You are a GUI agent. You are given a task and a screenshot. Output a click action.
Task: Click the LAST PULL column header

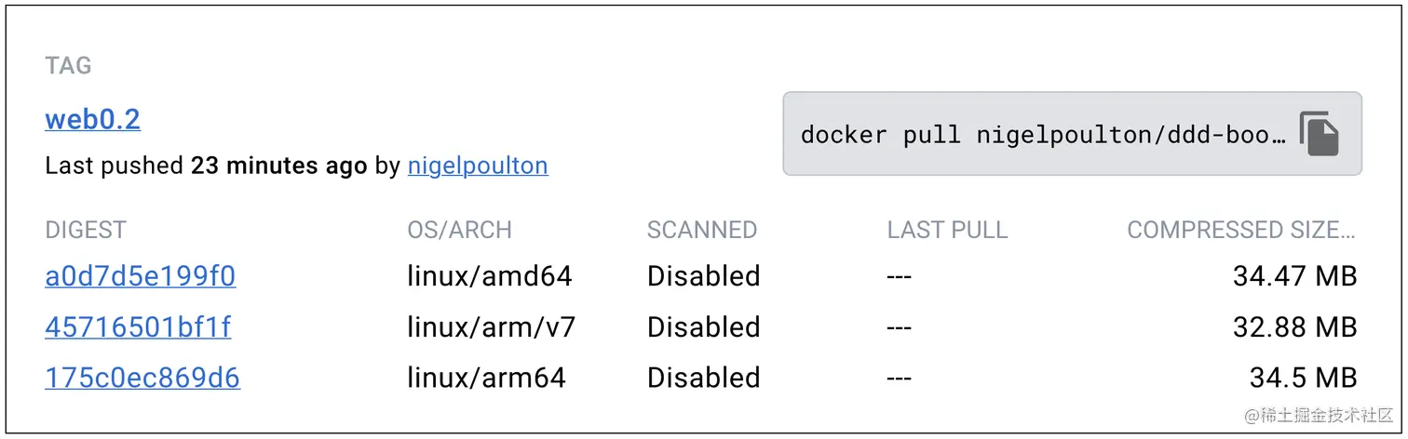point(947,230)
